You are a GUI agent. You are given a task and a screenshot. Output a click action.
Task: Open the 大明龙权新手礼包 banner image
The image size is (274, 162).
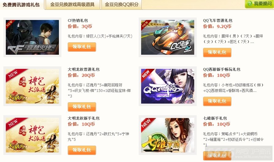pos(32,135)
